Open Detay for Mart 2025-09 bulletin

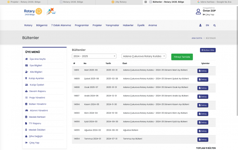[203, 71]
